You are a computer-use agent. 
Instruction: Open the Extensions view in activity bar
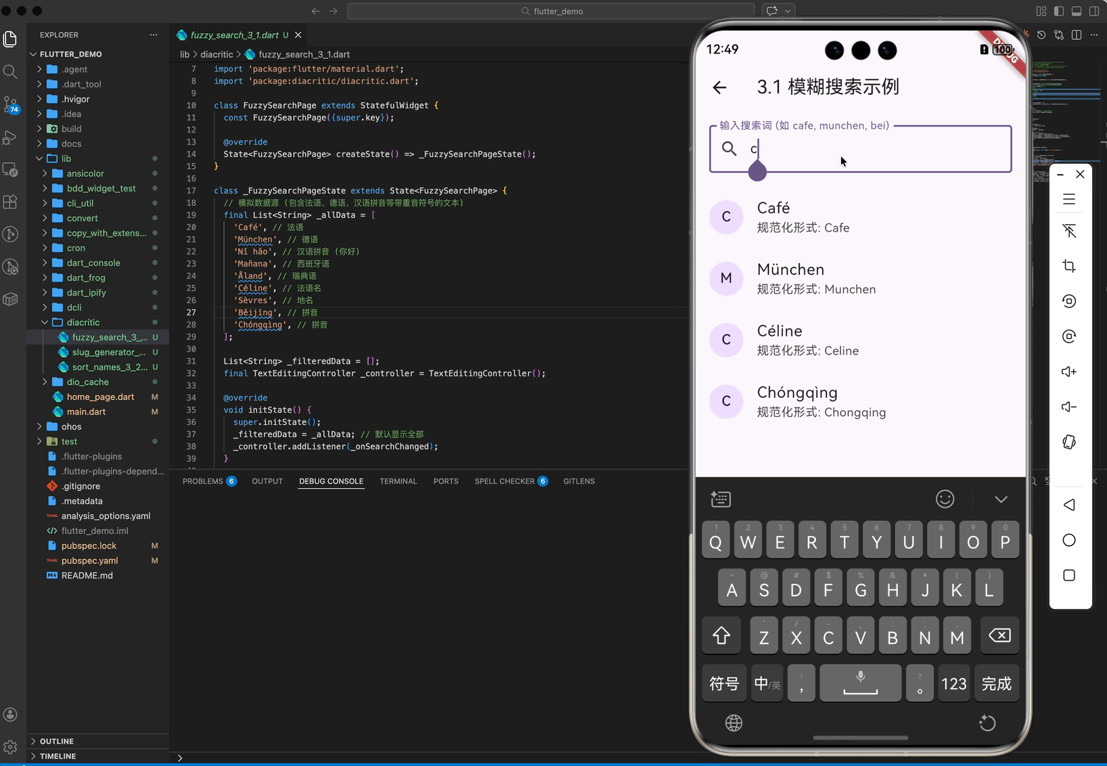10,202
